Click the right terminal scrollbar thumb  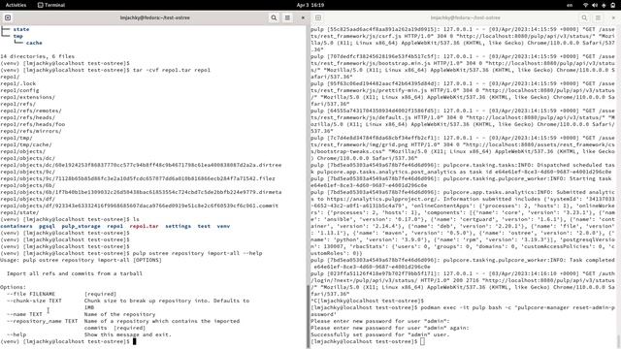pyautogui.click(x=618, y=341)
